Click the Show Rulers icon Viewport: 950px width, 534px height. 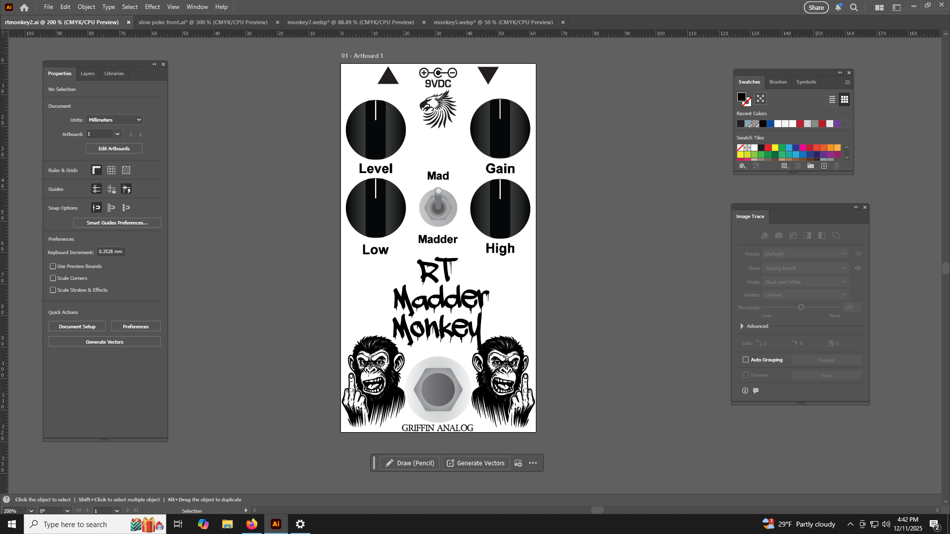96,170
